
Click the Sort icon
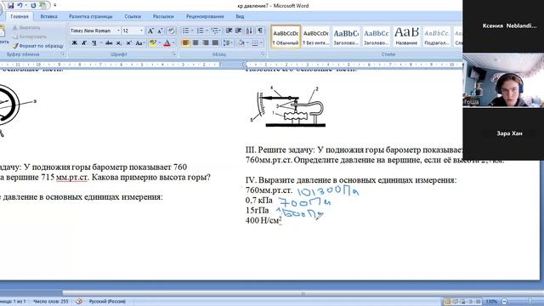pos(249,31)
